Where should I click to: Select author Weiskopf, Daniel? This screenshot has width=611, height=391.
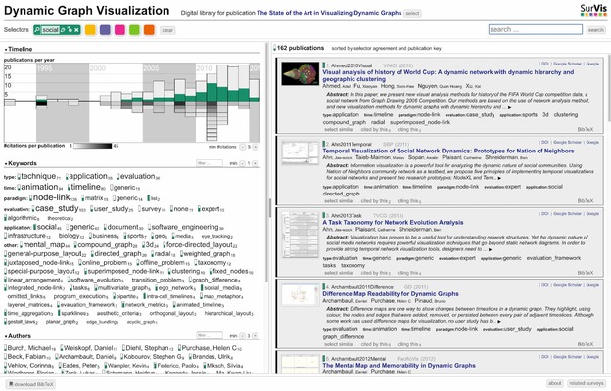coord(89,348)
